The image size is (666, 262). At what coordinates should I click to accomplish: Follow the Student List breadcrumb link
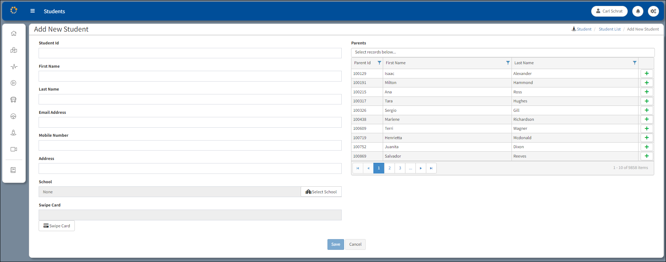click(610, 29)
